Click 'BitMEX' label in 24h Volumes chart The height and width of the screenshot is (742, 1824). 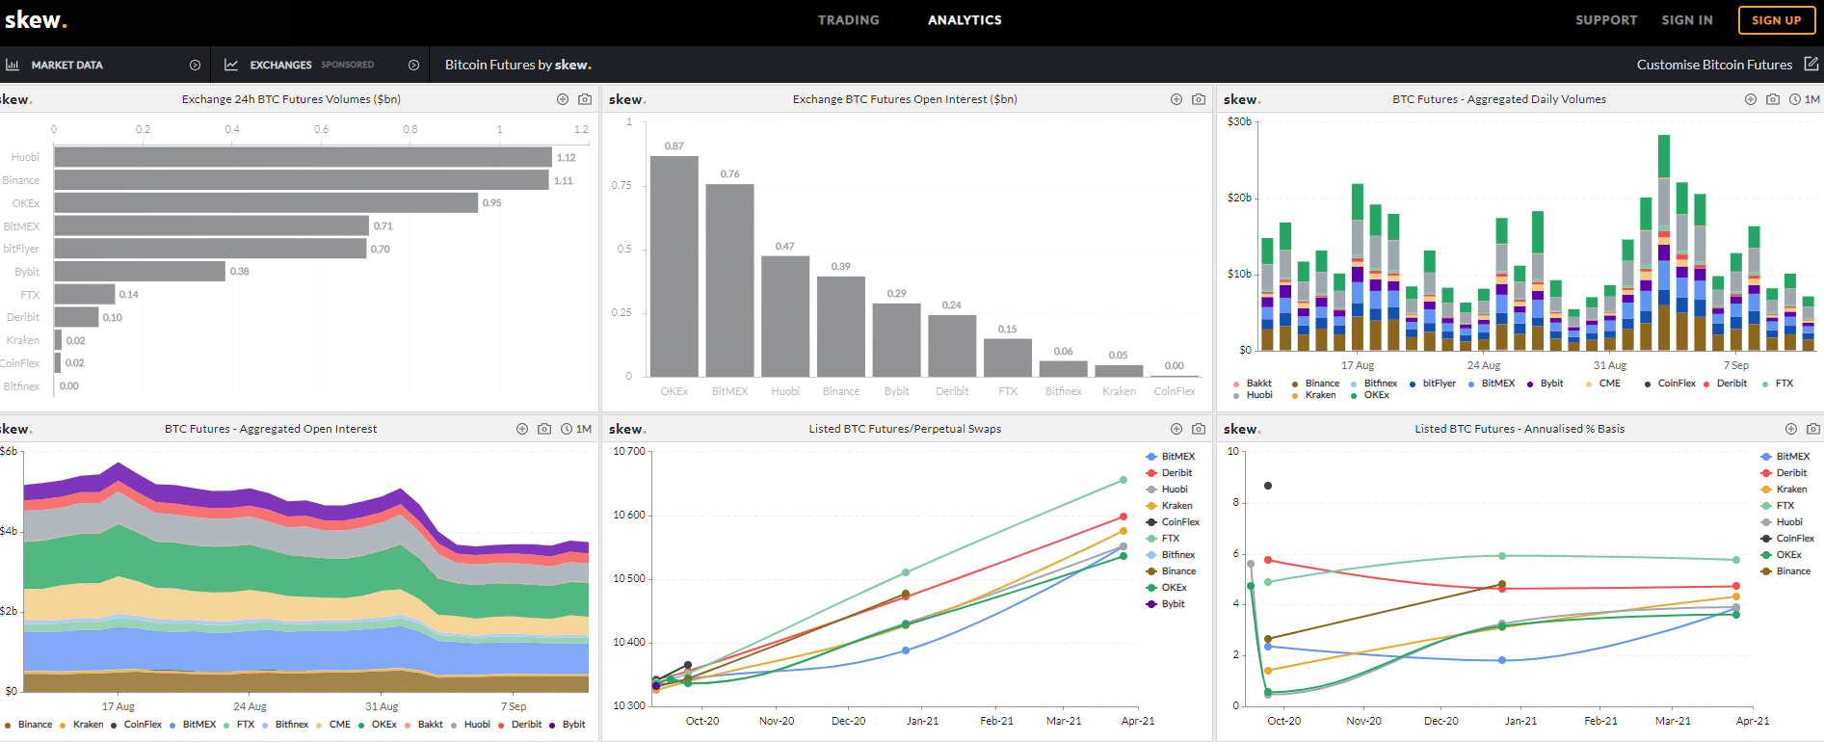[x=21, y=226]
